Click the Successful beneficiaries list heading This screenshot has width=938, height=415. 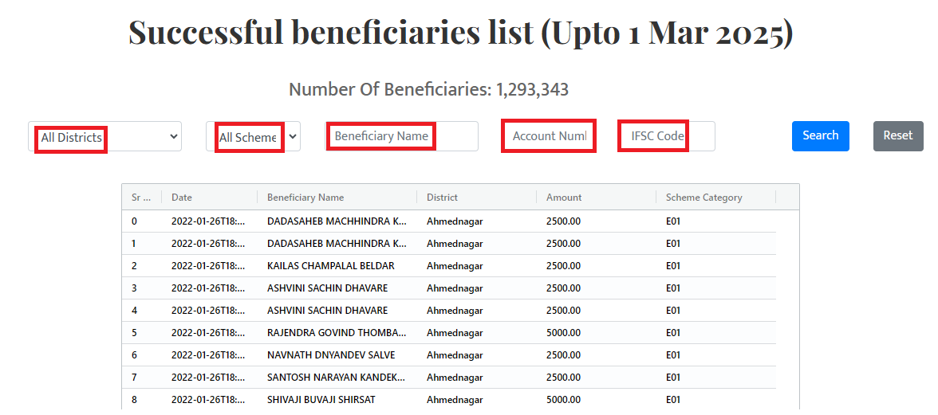click(461, 32)
